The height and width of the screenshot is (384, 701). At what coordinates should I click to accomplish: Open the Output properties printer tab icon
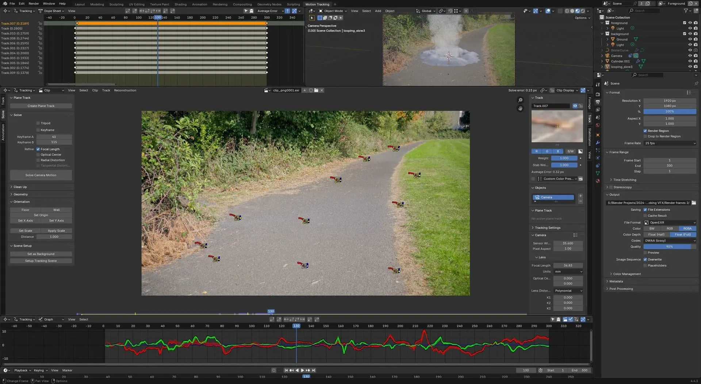598,102
